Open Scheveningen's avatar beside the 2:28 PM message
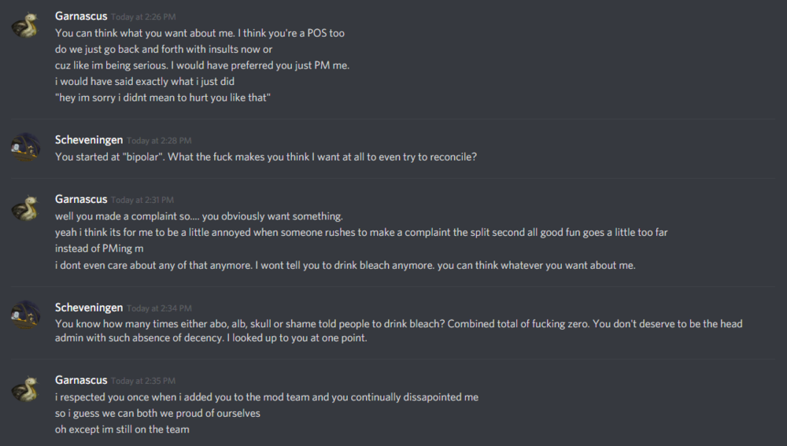 25,148
